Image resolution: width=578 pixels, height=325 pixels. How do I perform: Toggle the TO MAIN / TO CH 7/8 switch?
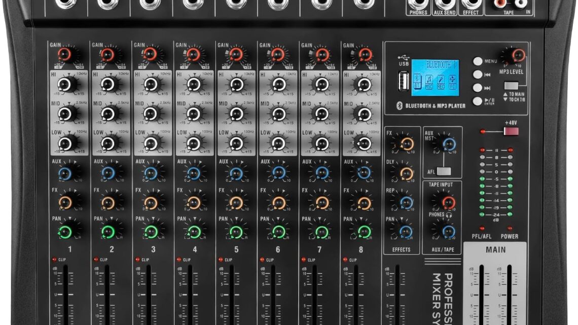click(512, 86)
